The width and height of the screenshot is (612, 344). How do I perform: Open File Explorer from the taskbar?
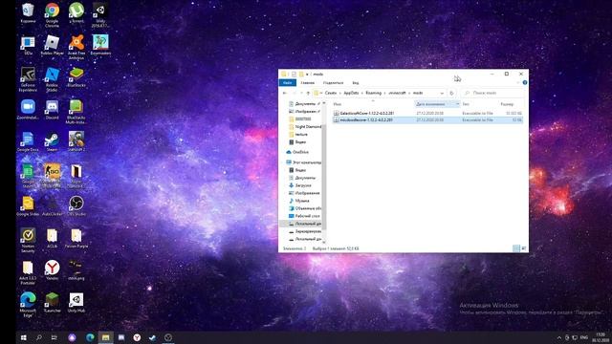click(x=106, y=337)
